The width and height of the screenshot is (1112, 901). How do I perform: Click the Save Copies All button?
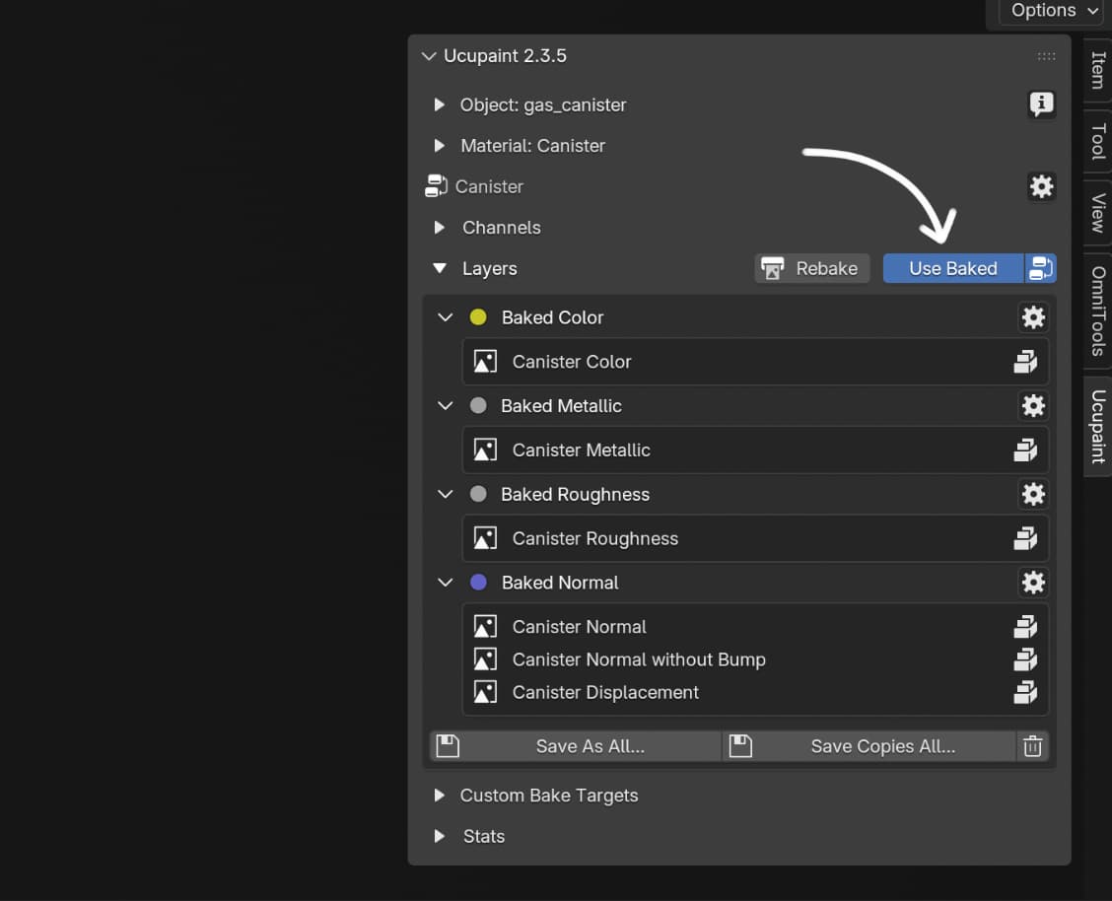[x=869, y=746]
